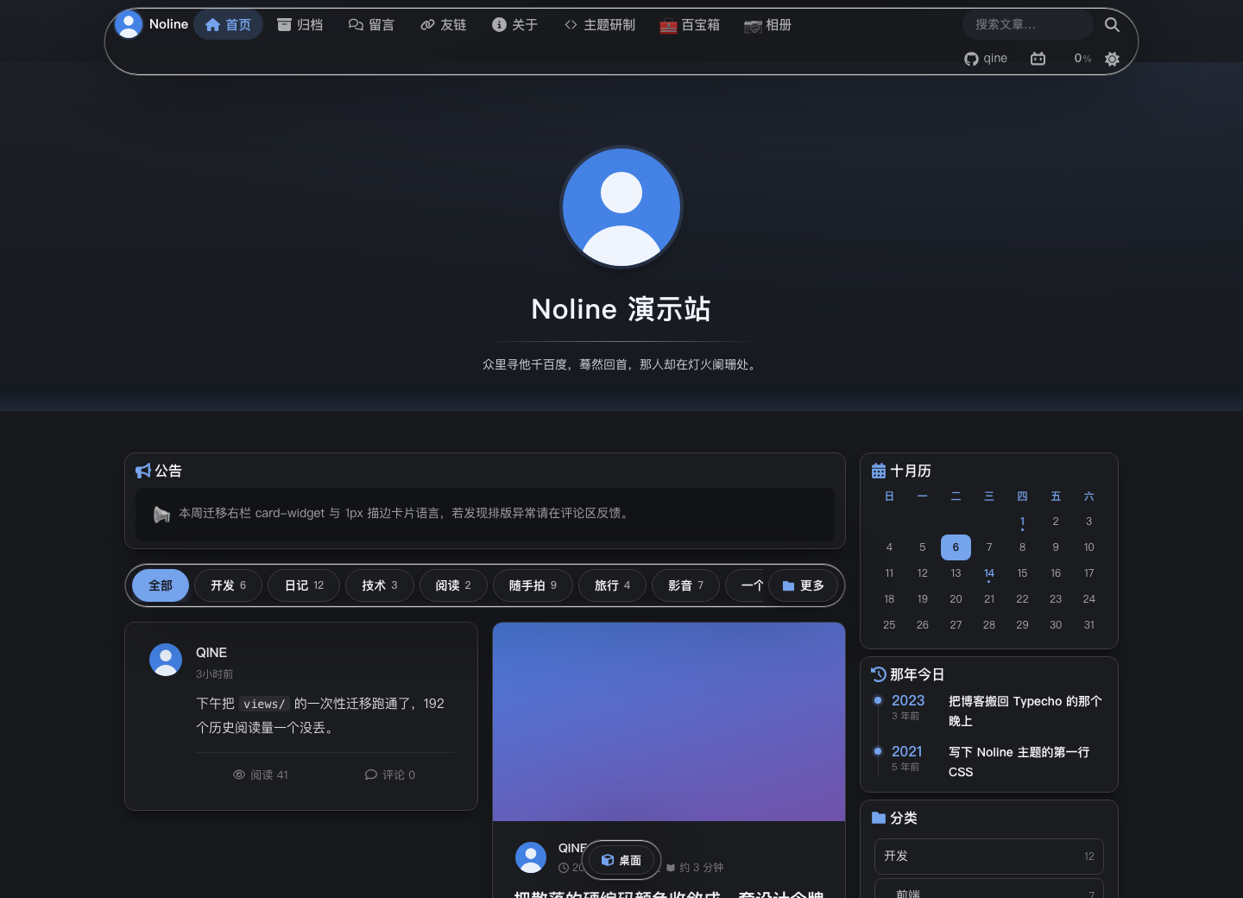Click the large hero avatar above Noline 演示站
Viewport: 1243px width, 898px height.
pos(621,207)
